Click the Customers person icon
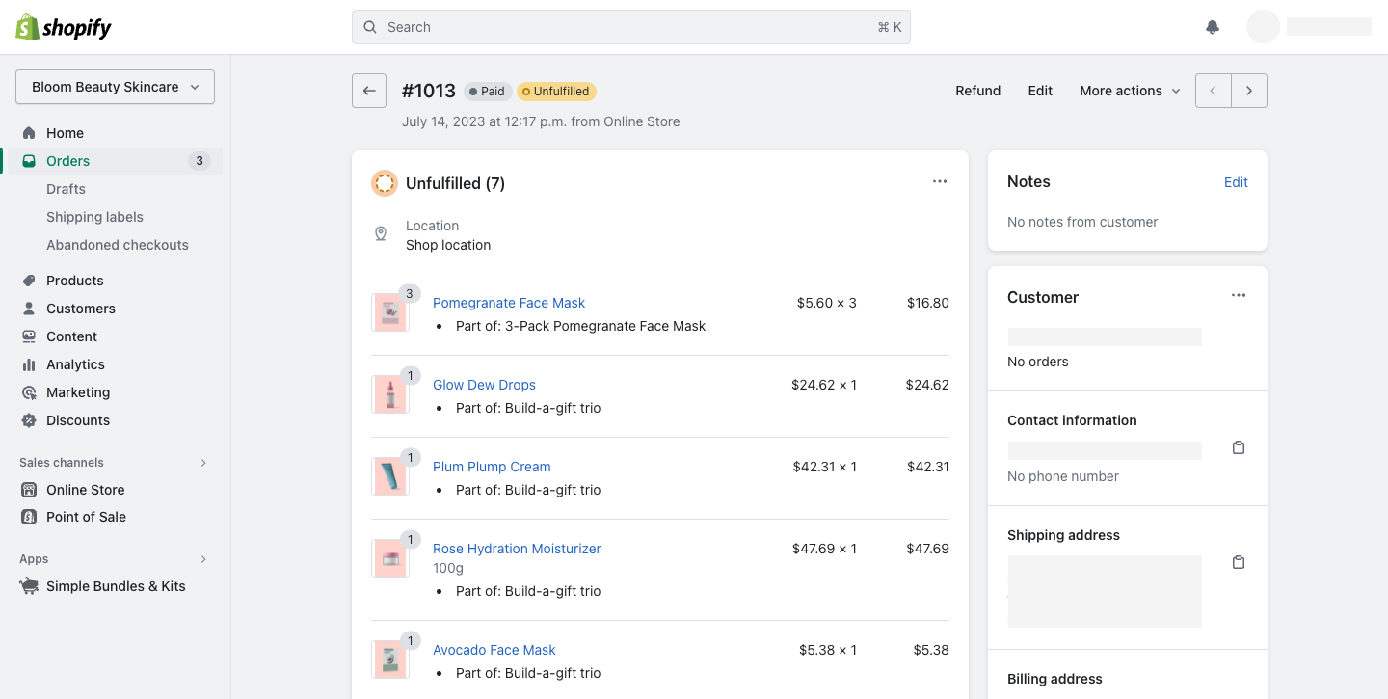This screenshot has width=1388, height=699. pyautogui.click(x=29, y=308)
